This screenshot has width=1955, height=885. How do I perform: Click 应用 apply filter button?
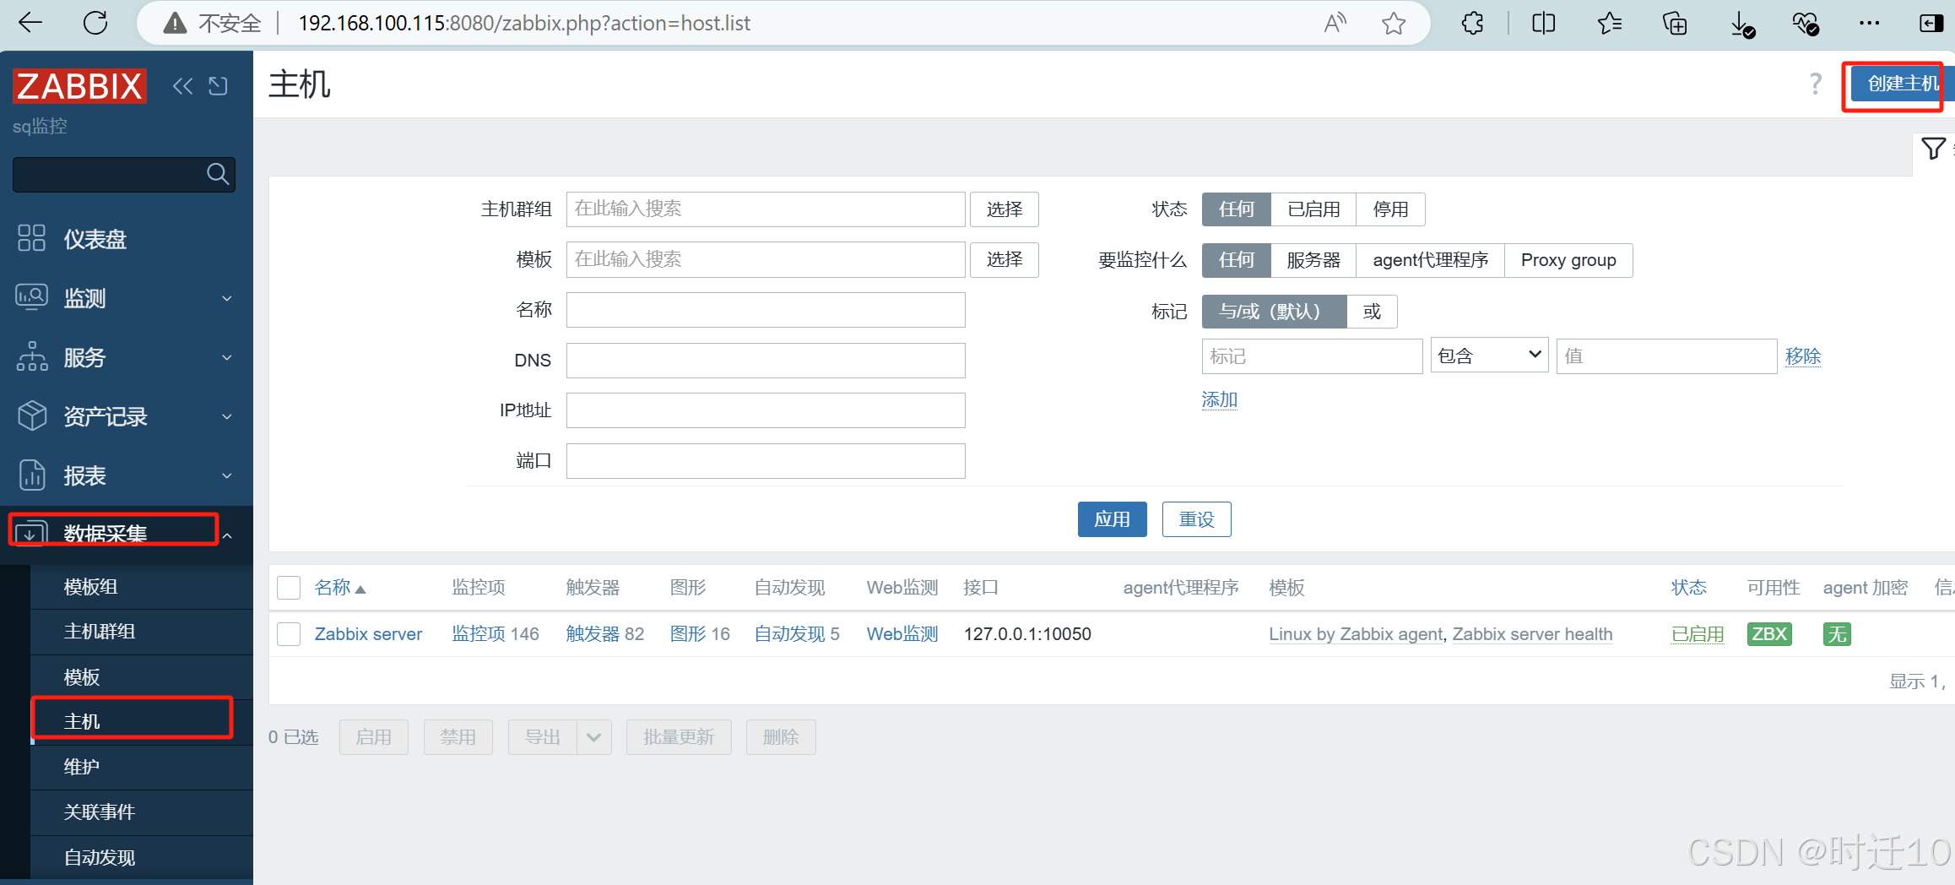tap(1112, 519)
